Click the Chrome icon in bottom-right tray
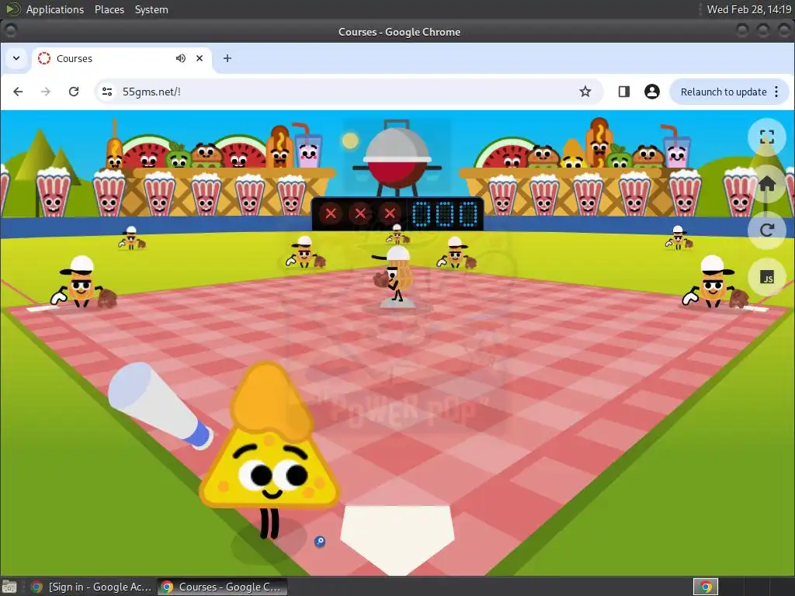 705,587
